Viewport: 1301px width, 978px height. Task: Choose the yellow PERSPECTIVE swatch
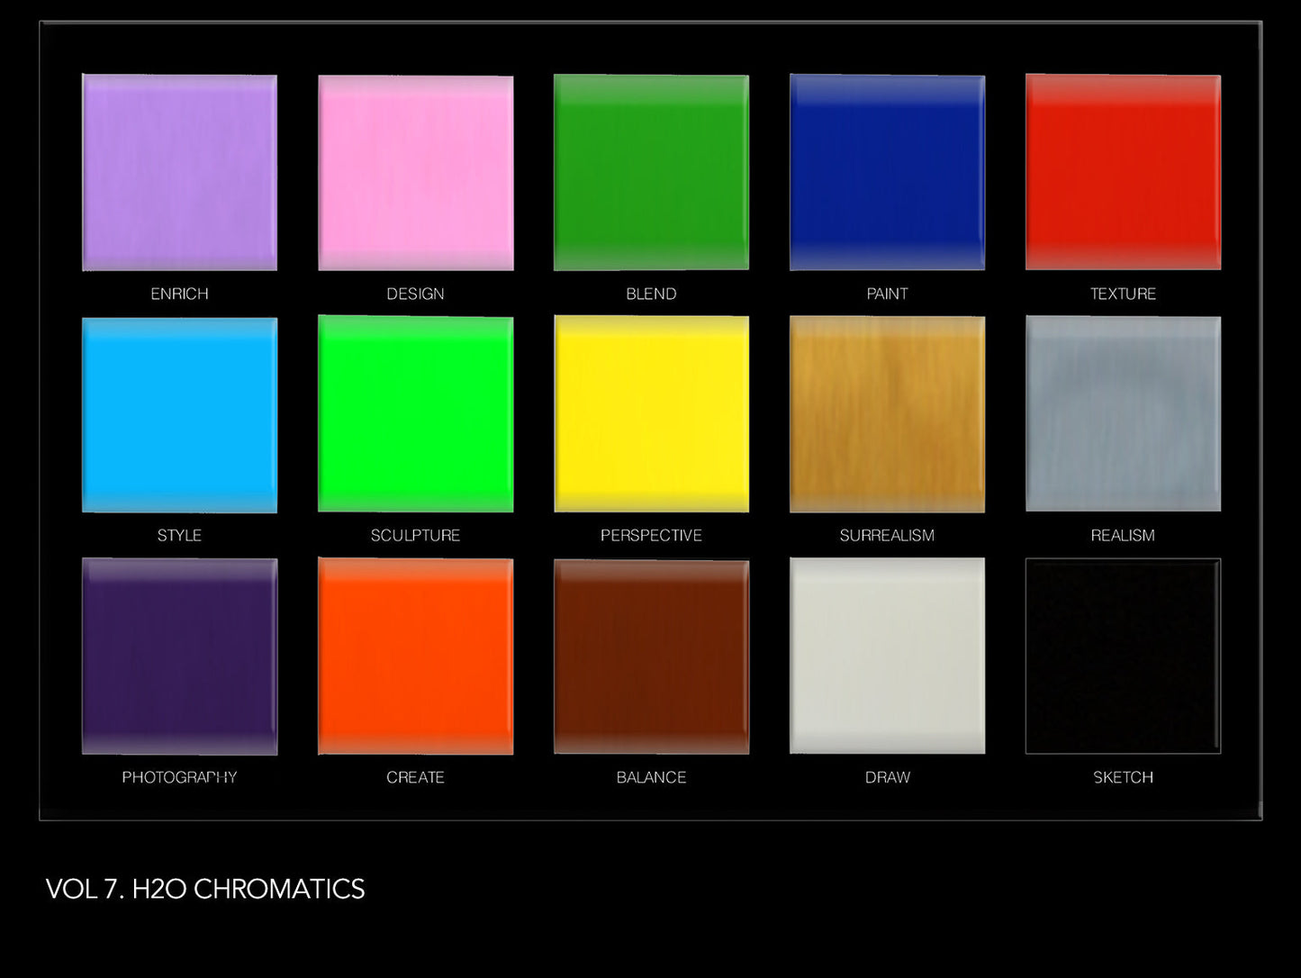coord(651,414)
